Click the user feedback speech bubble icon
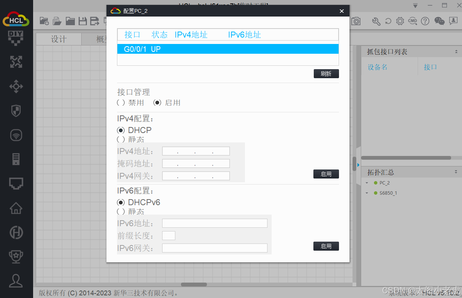Viewport: 462px width, 298px height. point(453,21)
